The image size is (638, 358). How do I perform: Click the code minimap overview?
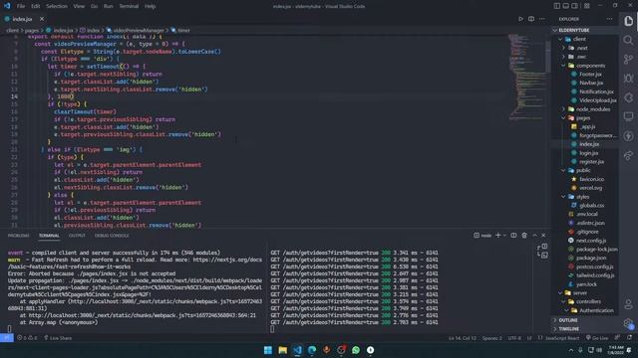pyautogui.click(x=526, y=78)
